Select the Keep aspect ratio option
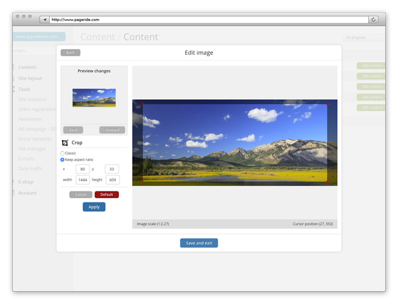The height and width of the screenshot is (304, 398). [x=62, y=159]
